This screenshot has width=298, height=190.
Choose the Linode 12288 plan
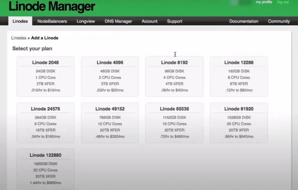point(239,76)
